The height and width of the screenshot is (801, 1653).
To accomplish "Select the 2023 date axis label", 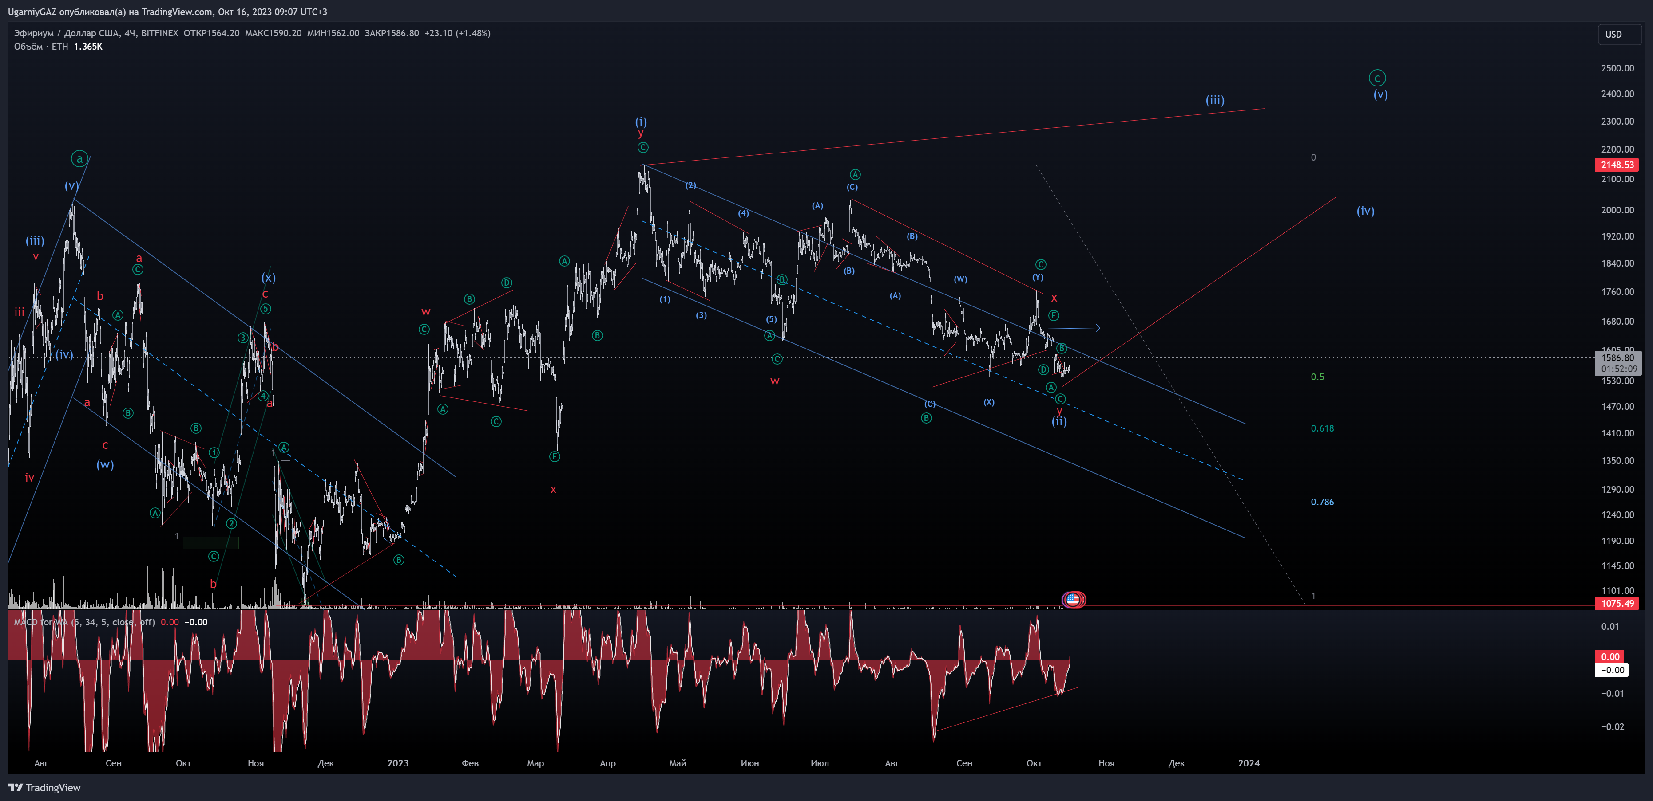I will (x=398, y=763).
